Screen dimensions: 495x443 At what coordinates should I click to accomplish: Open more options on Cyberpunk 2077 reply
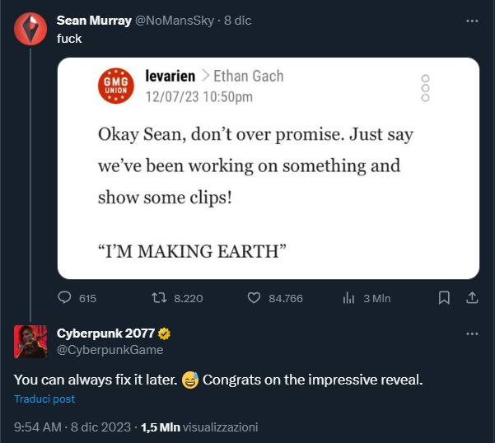(x=472, y=333)
